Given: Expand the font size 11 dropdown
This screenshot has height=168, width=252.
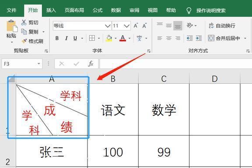Looking at the screenshot, I should (126, 26).
